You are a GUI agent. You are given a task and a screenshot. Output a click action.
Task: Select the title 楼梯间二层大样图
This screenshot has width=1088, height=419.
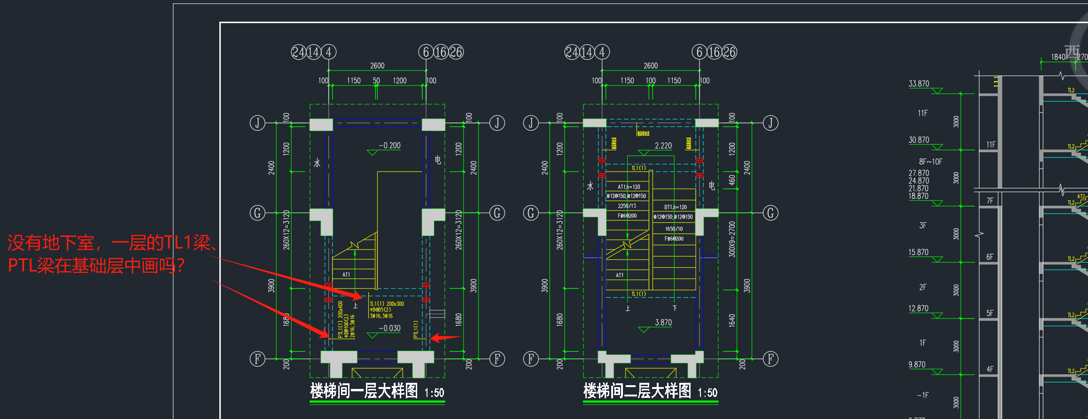(637, 391)
